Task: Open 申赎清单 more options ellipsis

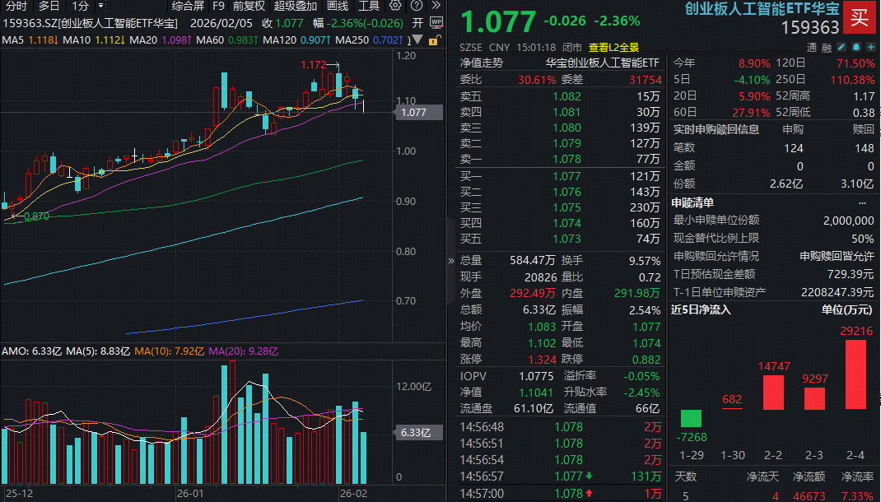Action: 862,202
